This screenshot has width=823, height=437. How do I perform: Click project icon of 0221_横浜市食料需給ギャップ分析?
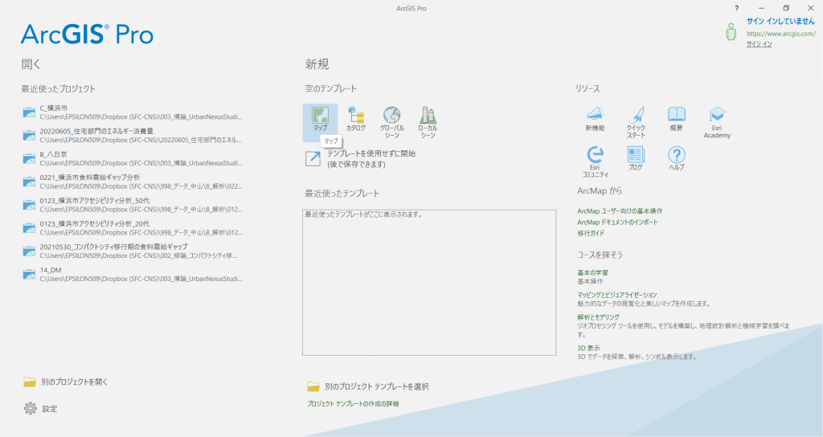pyautogui.click(x=29, y=182)
